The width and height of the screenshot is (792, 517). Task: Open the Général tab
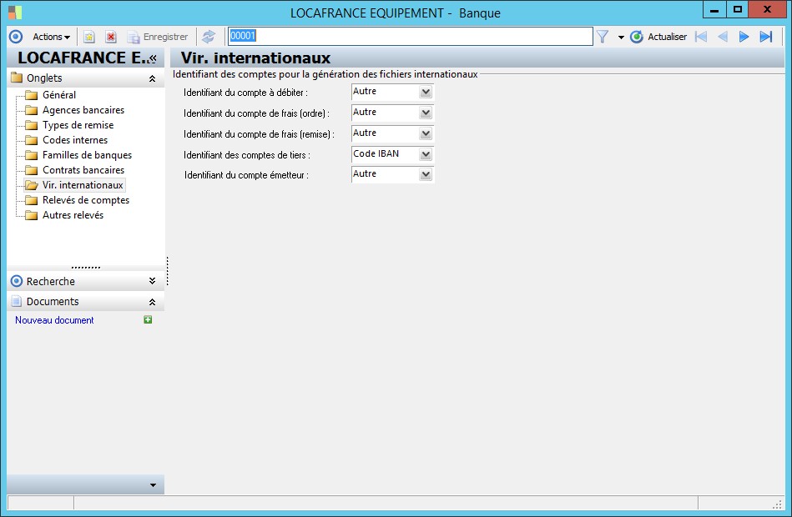[x=59, y=95]
